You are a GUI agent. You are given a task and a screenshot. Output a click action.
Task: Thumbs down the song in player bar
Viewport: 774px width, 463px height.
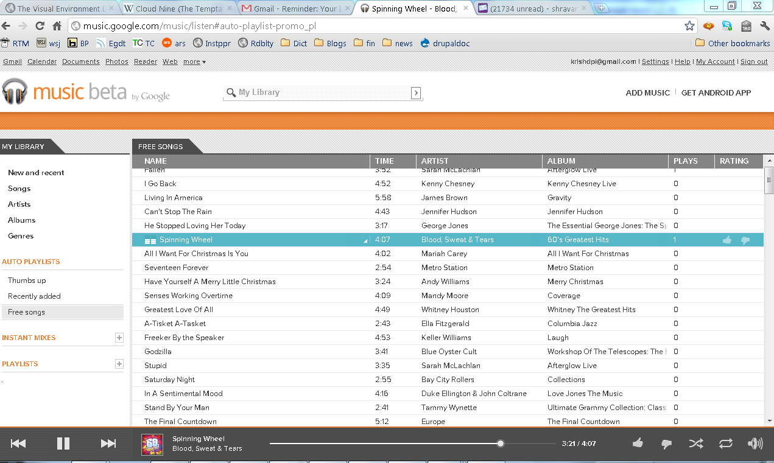pyautogui.click(x=667, y=444)
